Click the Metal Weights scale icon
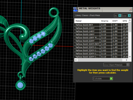Screen dimensions: 133x100 (x=75, y=9)
